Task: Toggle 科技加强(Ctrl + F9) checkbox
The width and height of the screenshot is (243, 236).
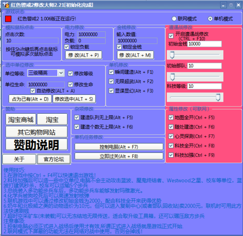Action: click(171, 155)
